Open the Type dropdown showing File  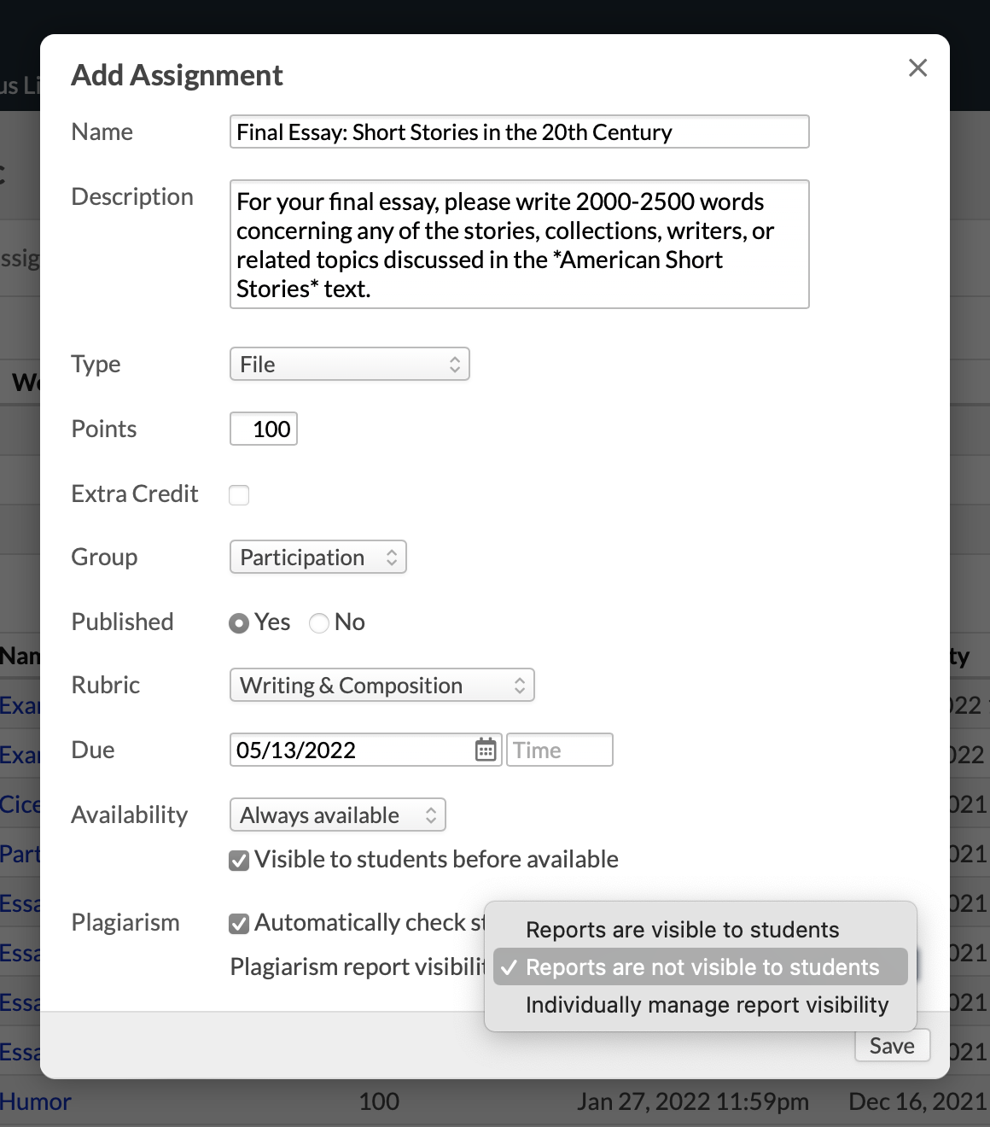(349, 365)
